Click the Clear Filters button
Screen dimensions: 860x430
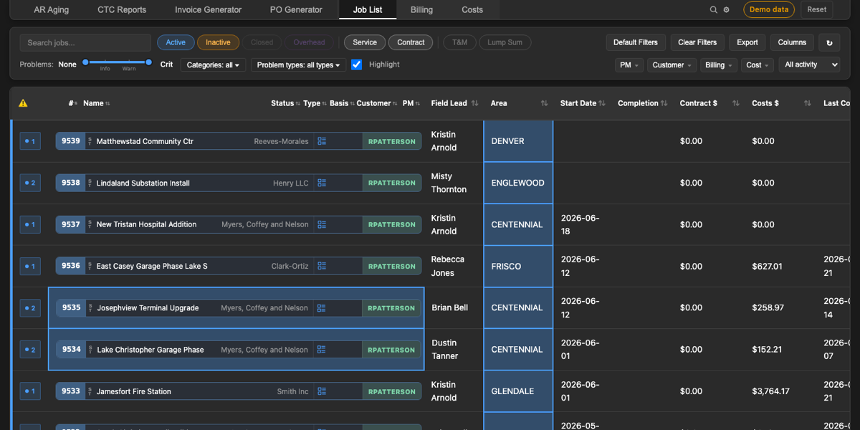click(x=697, y=42)
